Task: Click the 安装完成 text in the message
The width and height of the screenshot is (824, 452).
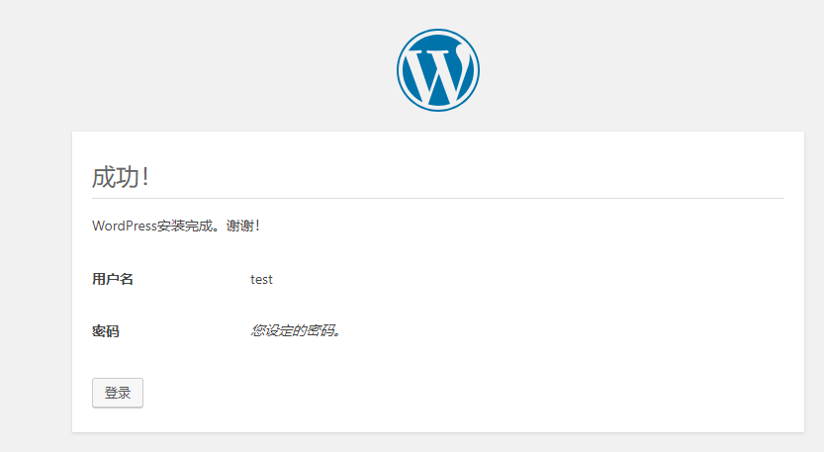Action: [185, 226]
